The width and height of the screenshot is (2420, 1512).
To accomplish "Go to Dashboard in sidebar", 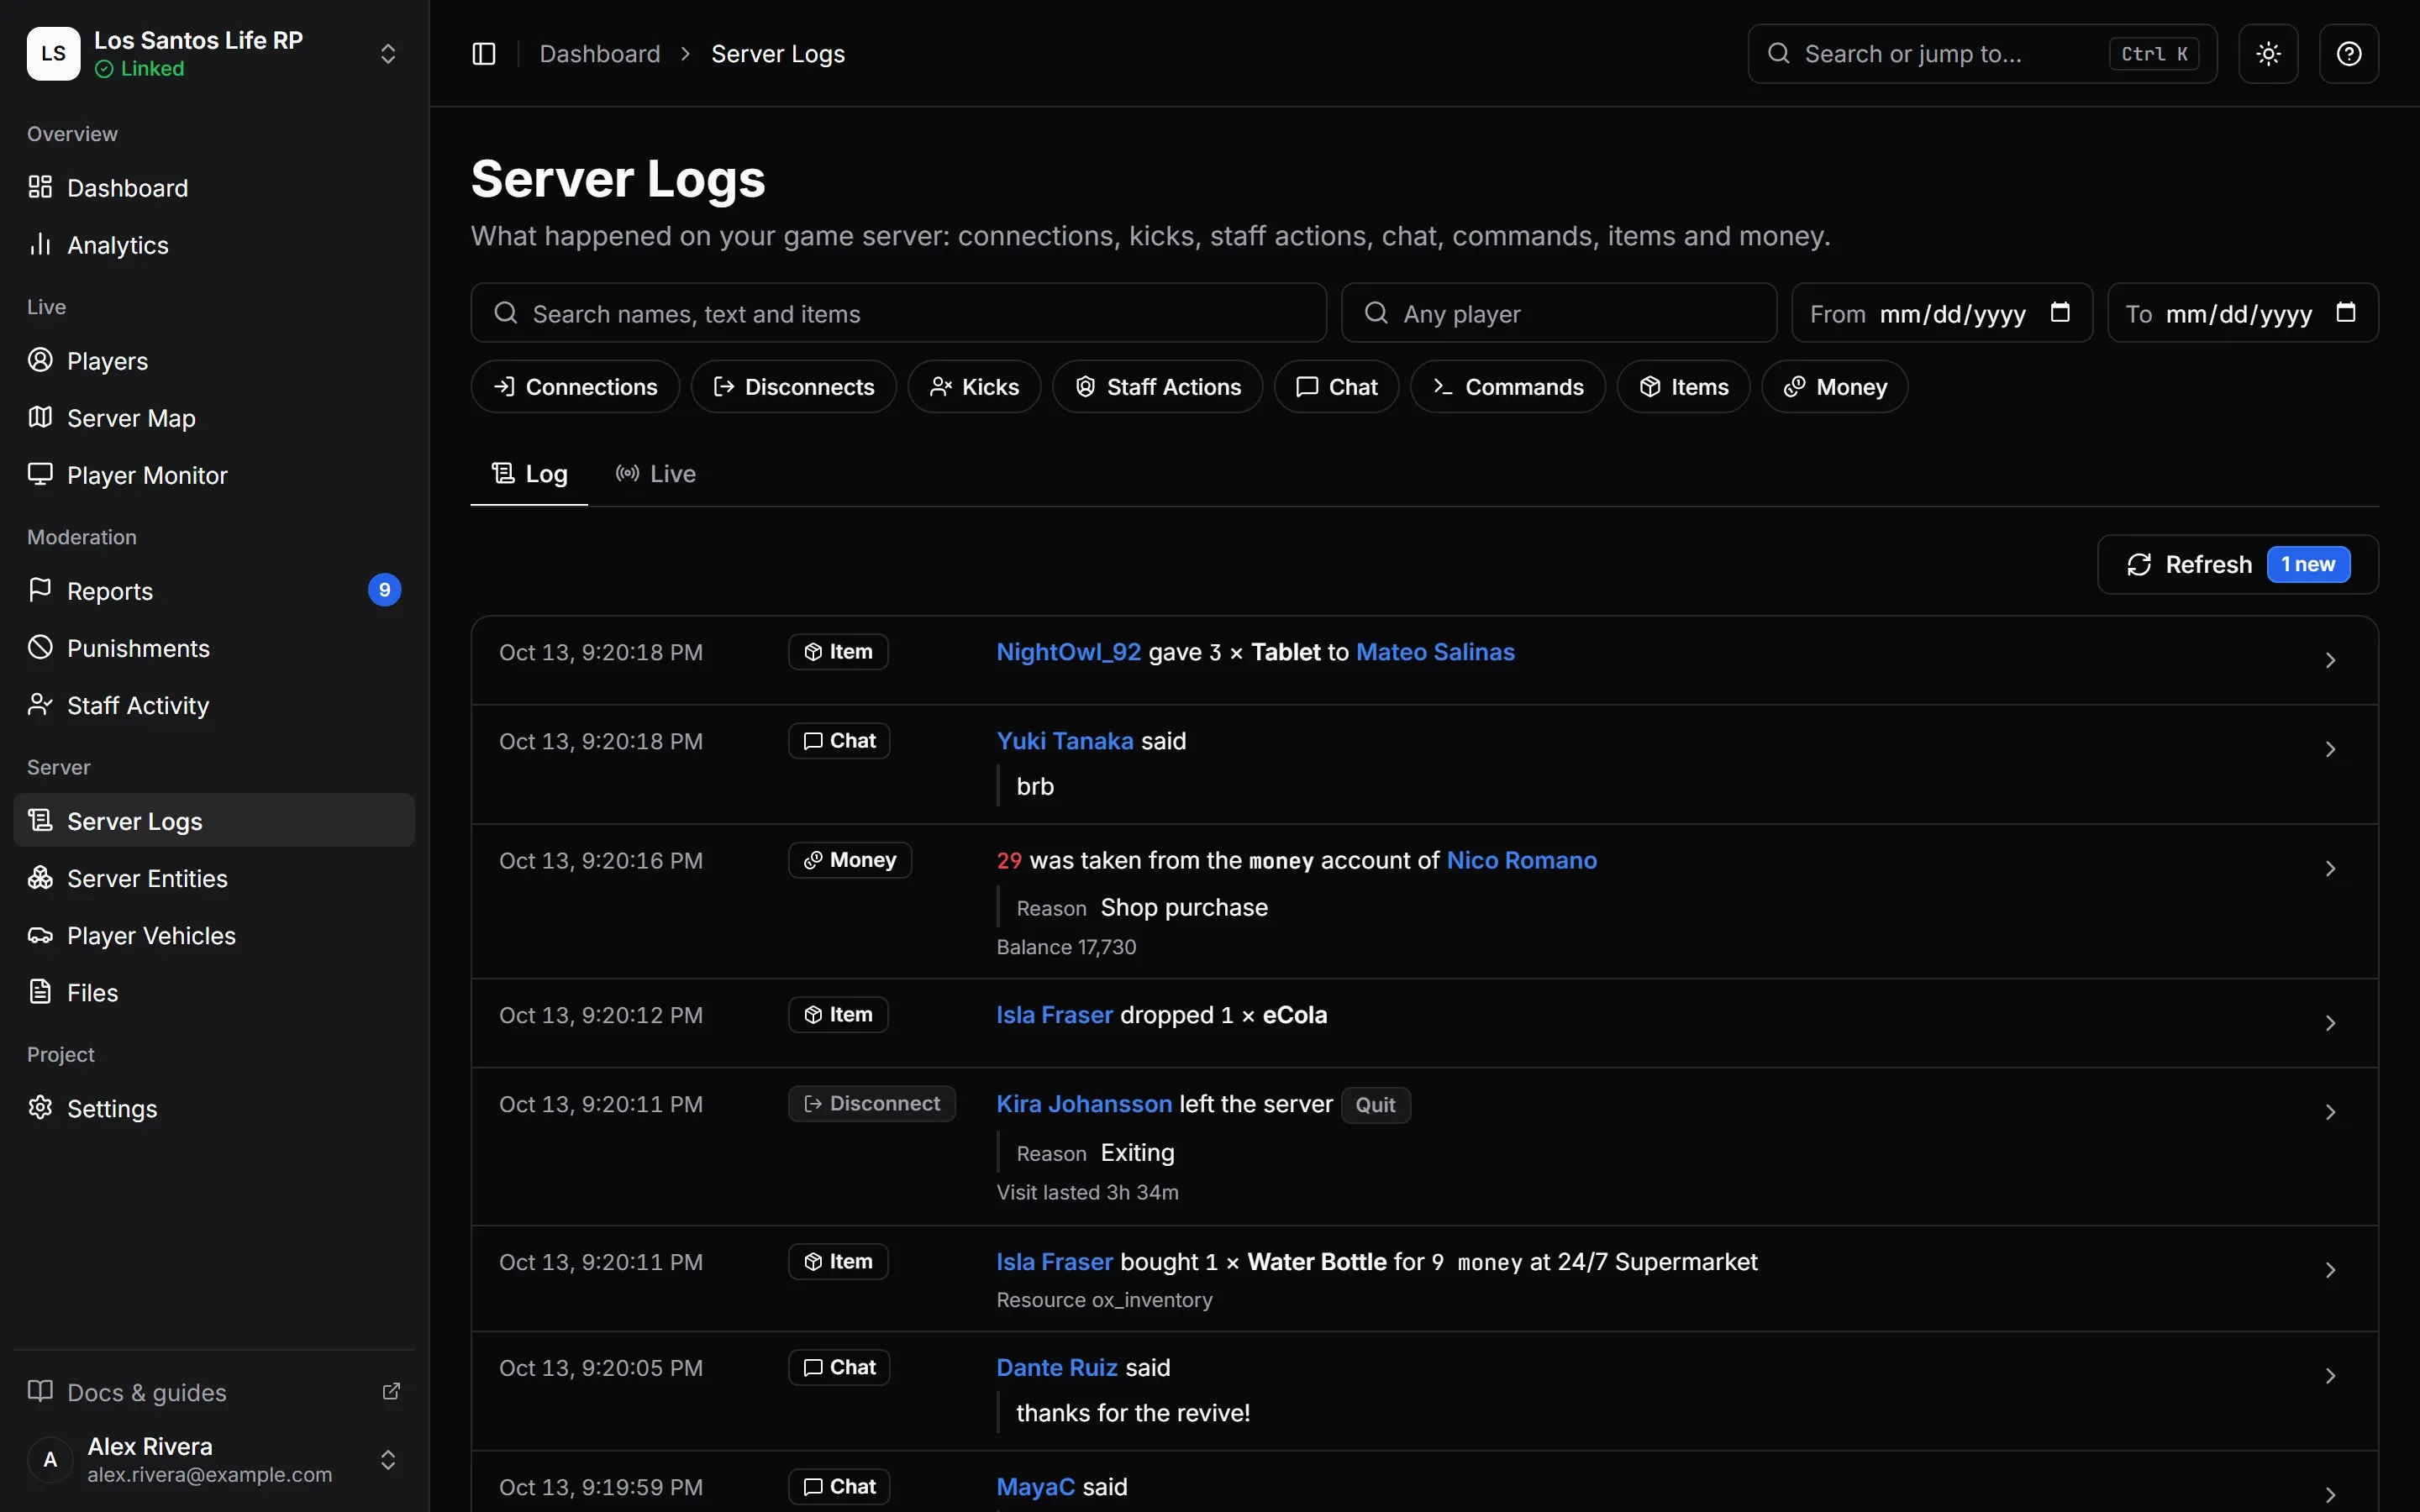I will 214,188.
